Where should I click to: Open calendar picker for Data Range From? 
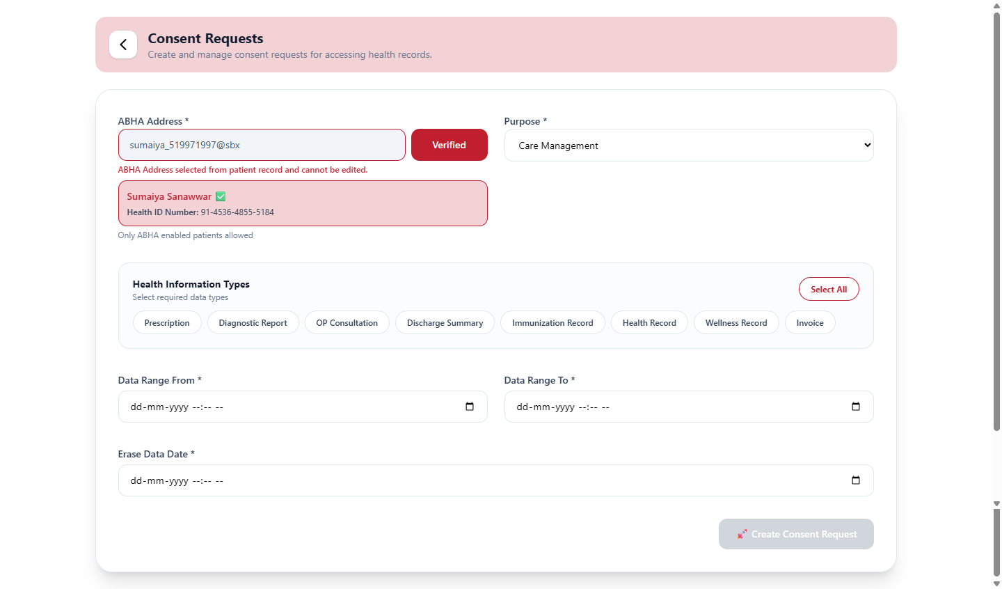(470, 407)
